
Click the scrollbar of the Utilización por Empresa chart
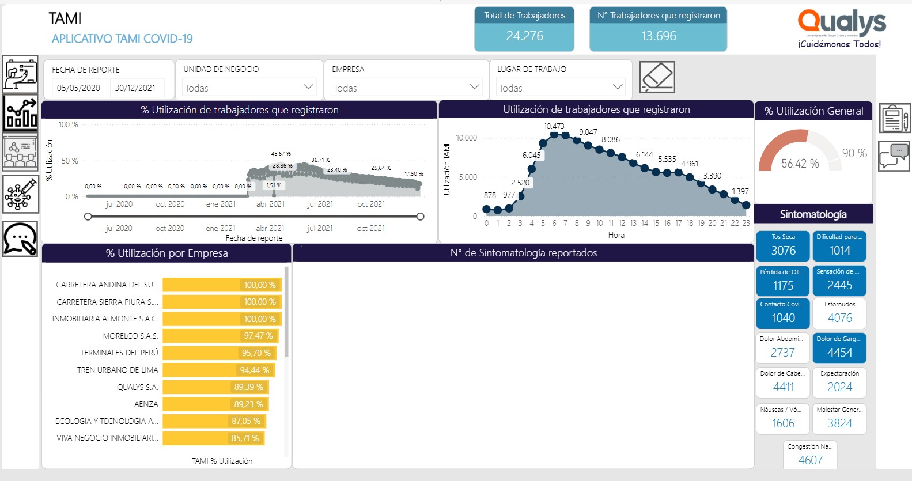click(286, 312)
